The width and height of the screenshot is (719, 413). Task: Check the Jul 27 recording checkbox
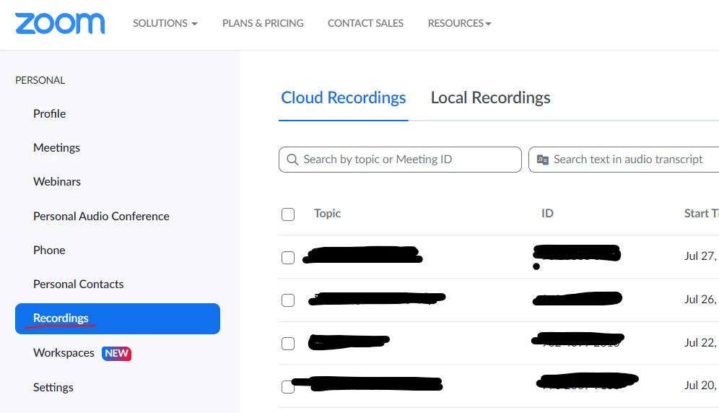point(288,258)
